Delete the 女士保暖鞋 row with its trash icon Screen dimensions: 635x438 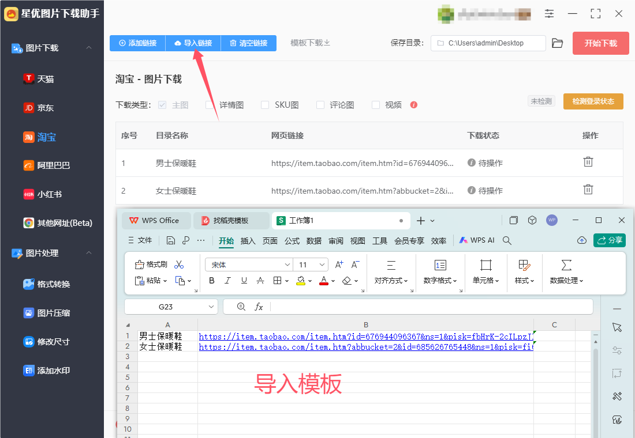pos(588,189)
